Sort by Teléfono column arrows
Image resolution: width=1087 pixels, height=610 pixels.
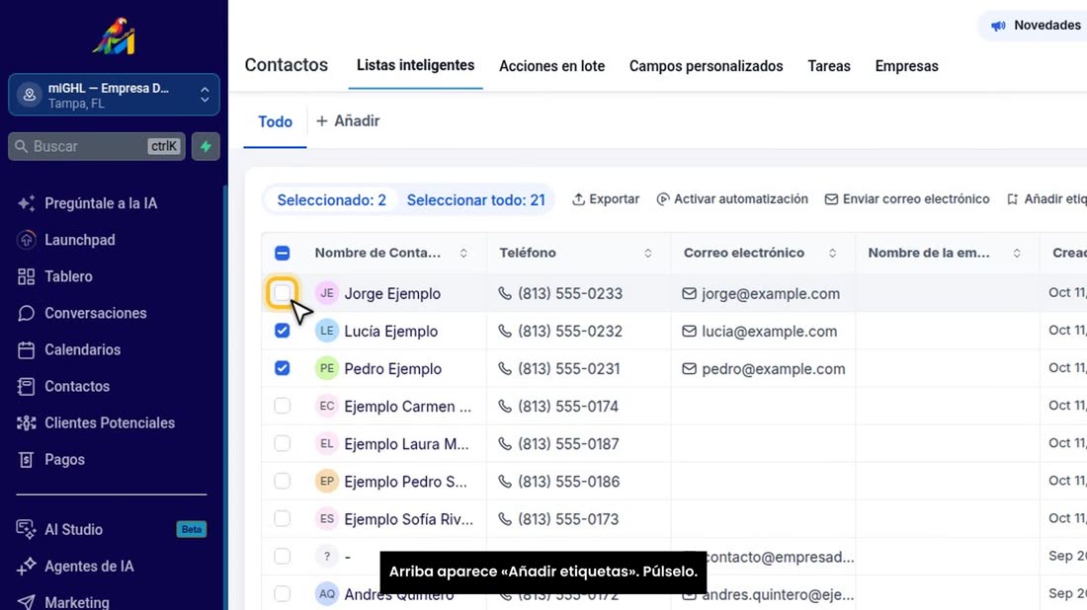[x=648, y=254]
